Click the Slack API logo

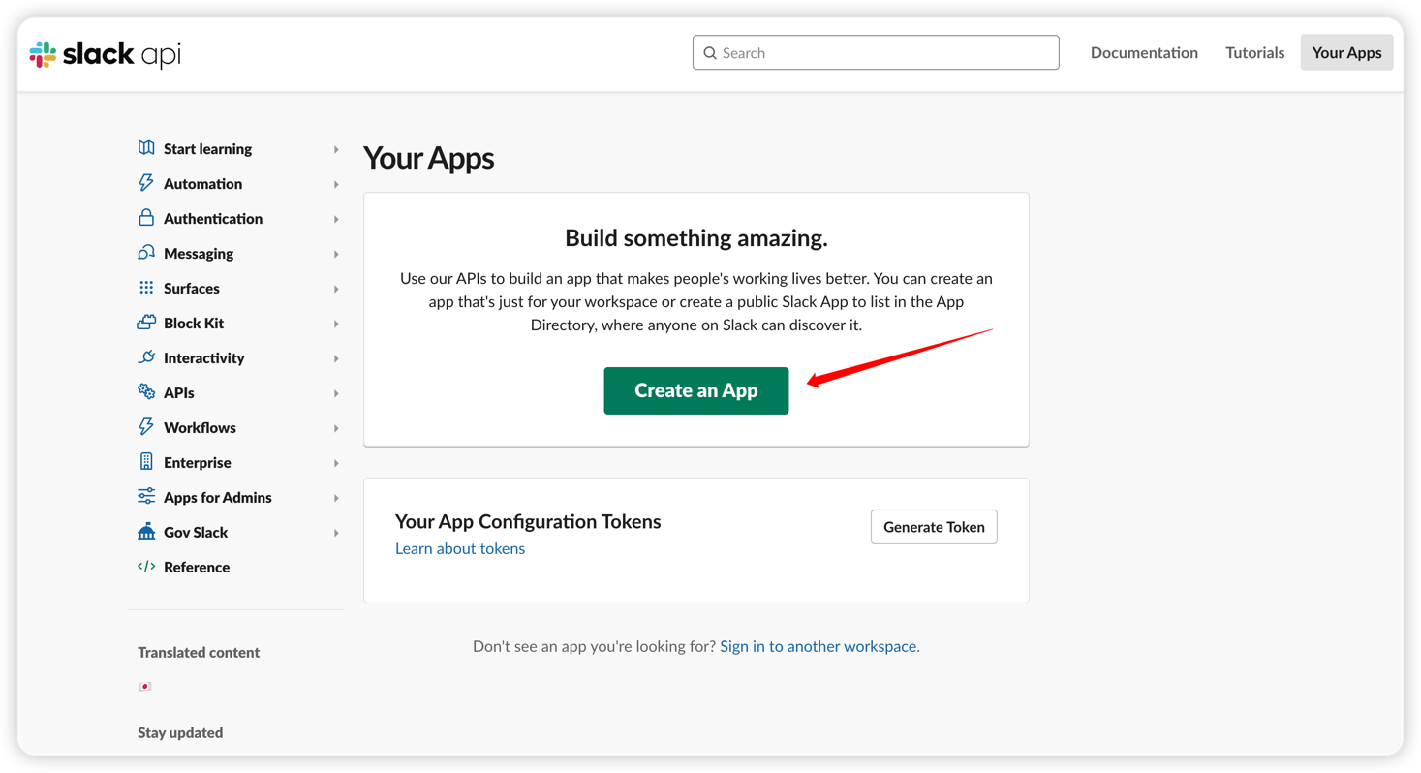point(106,54)
